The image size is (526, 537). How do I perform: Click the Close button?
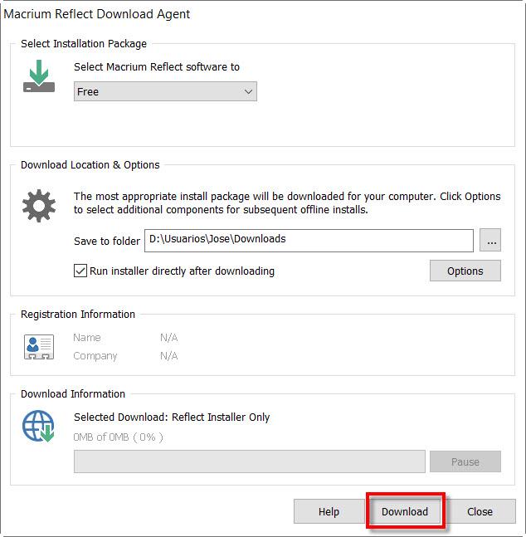pyautogui.click(x=480, y=511)
